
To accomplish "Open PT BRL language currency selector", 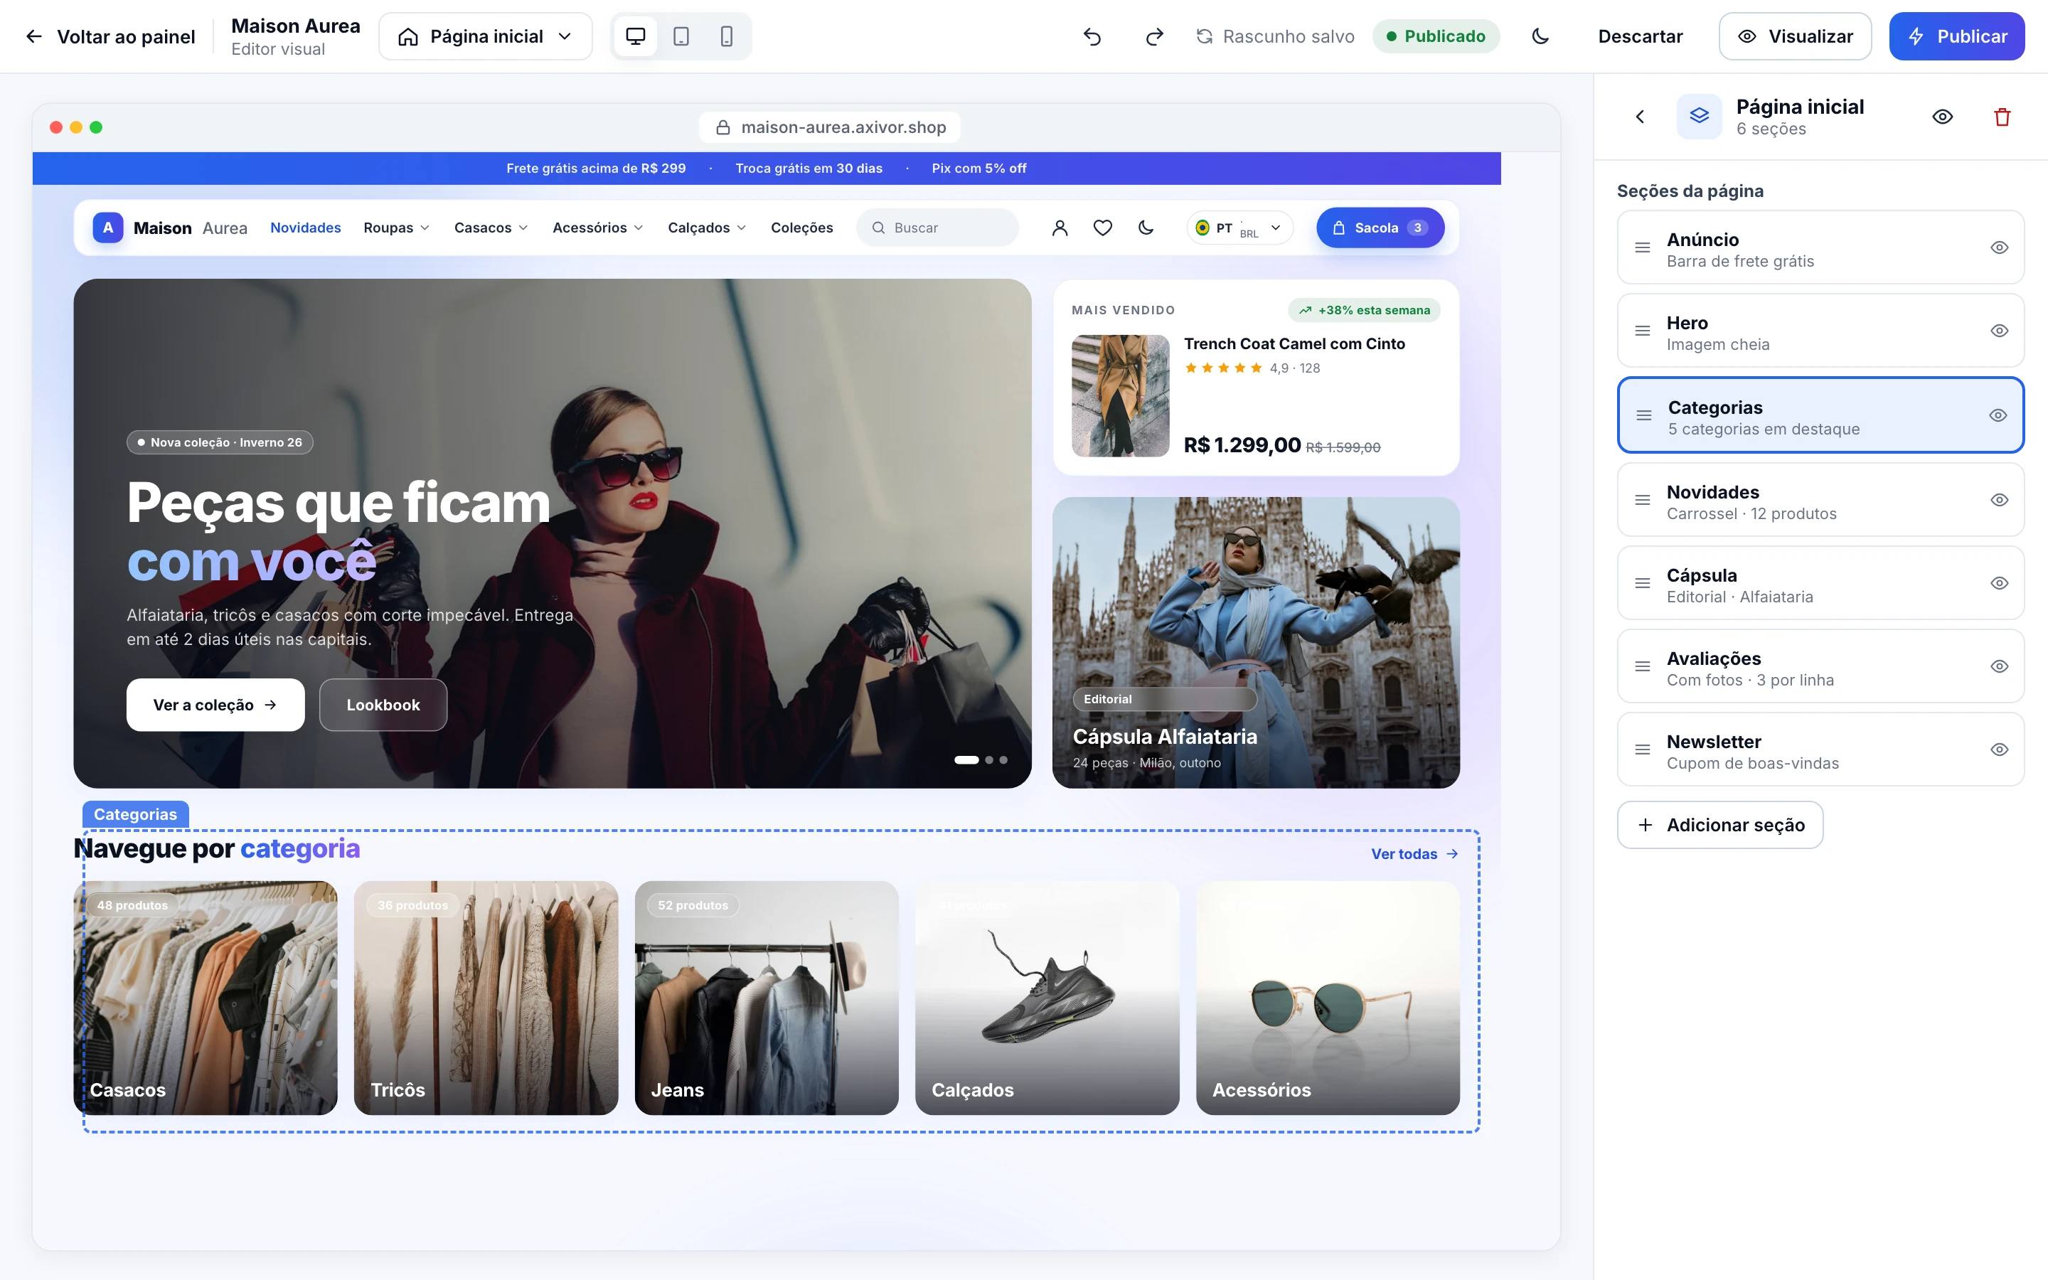I will [1239, 228].
